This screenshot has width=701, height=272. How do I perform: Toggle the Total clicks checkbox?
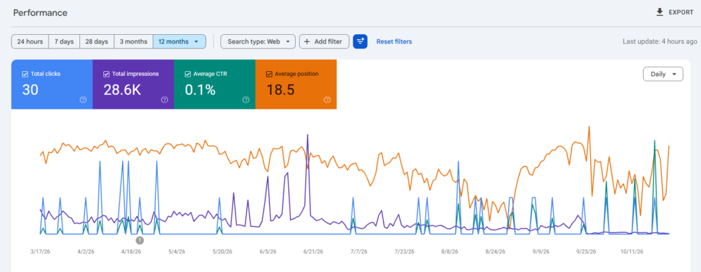tap(25, 74)
